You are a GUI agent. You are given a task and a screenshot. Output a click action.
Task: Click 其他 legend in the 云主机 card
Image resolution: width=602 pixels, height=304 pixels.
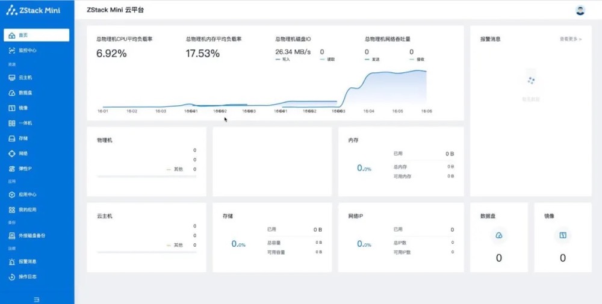click(175, 245)
